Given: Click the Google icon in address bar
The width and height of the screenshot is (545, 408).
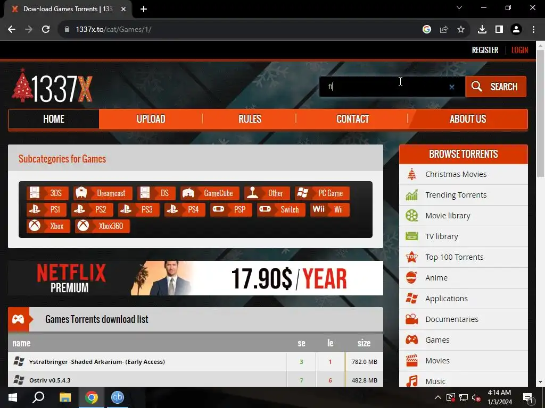Looking at the screenshot, I should point(427,30).
